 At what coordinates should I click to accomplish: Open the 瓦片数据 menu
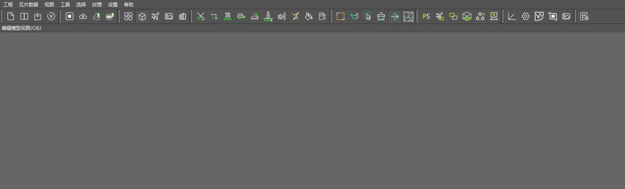pos(28,5)
